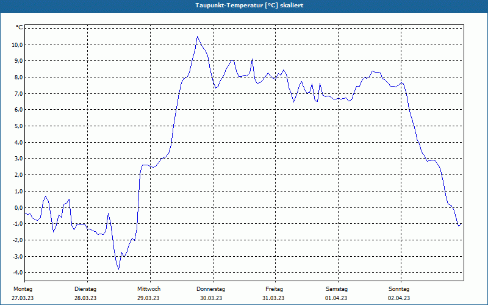Click the Mittwoch day label
488x305 pixels.
coord(149,289)
